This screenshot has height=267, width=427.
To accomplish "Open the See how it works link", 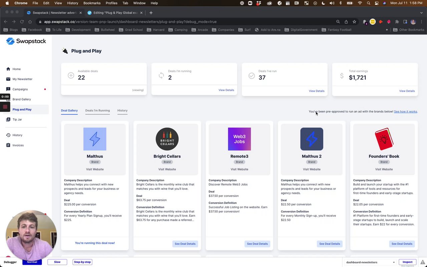I will tap(406, 111).
